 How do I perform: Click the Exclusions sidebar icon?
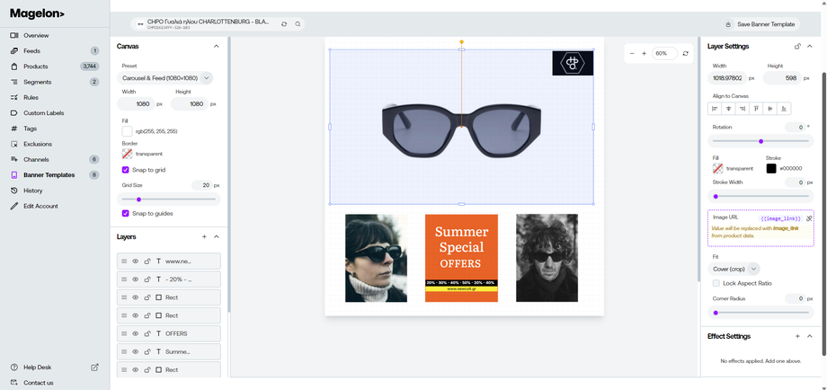[x=13, y=144]
